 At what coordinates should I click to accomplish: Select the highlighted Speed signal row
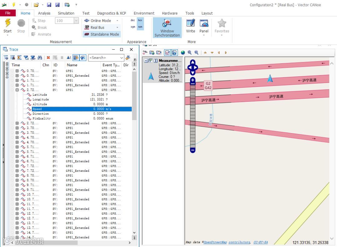(82, 109)
